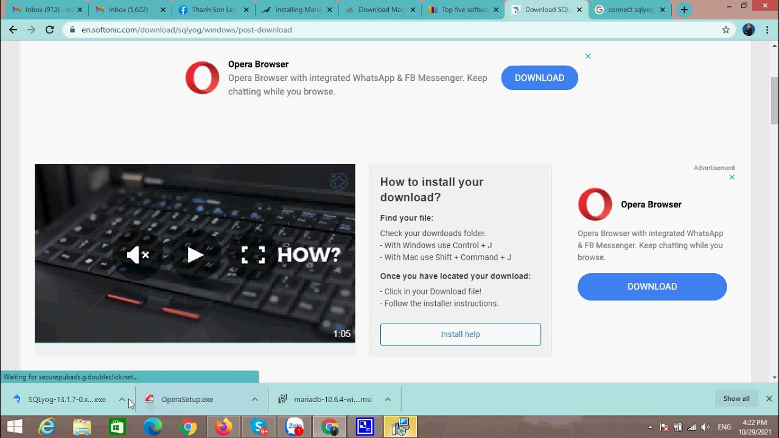The width and height of the screenshot is (779, 438).
Task: Expand options for mariadb msi download
Action: pos(387,400)
